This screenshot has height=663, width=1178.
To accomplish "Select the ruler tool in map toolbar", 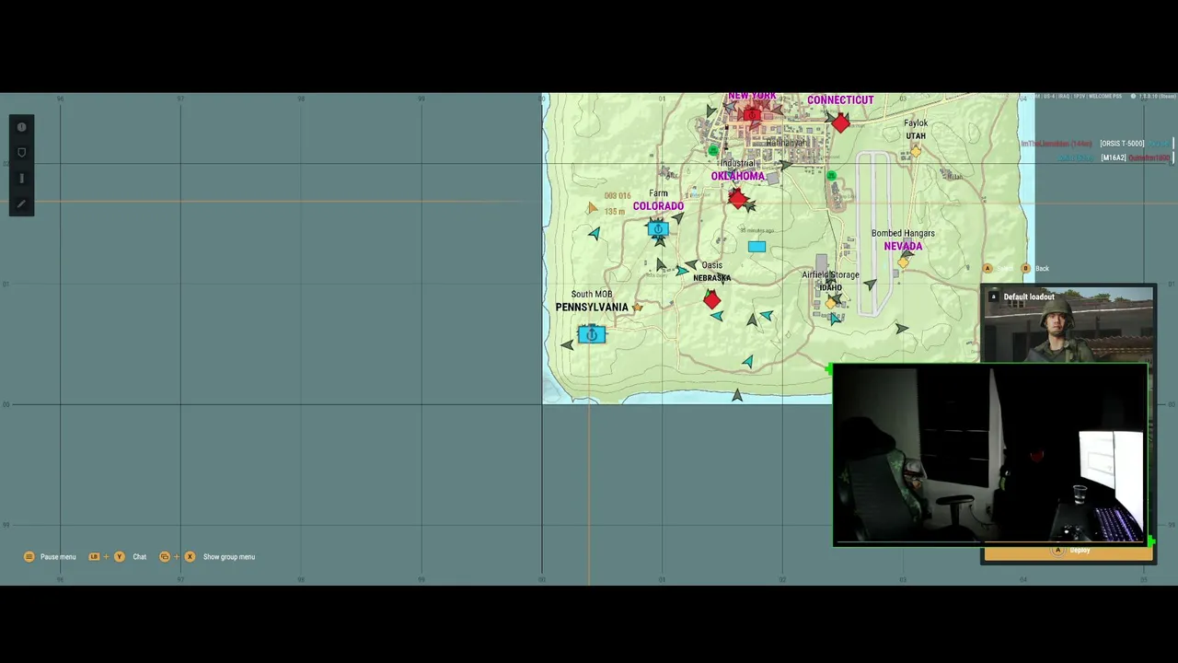I will point(22,179).
